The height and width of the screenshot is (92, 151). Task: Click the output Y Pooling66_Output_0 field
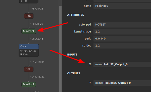122,83
